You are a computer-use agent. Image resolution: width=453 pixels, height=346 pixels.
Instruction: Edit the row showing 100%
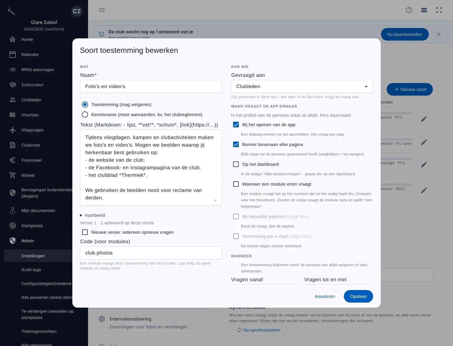pyautogui.click(x=424, y=190)
